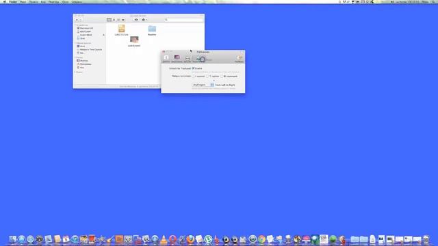Select the Lock Screen app icon

134,40
